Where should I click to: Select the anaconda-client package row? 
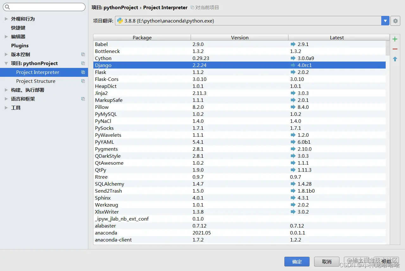pos(239,240)
